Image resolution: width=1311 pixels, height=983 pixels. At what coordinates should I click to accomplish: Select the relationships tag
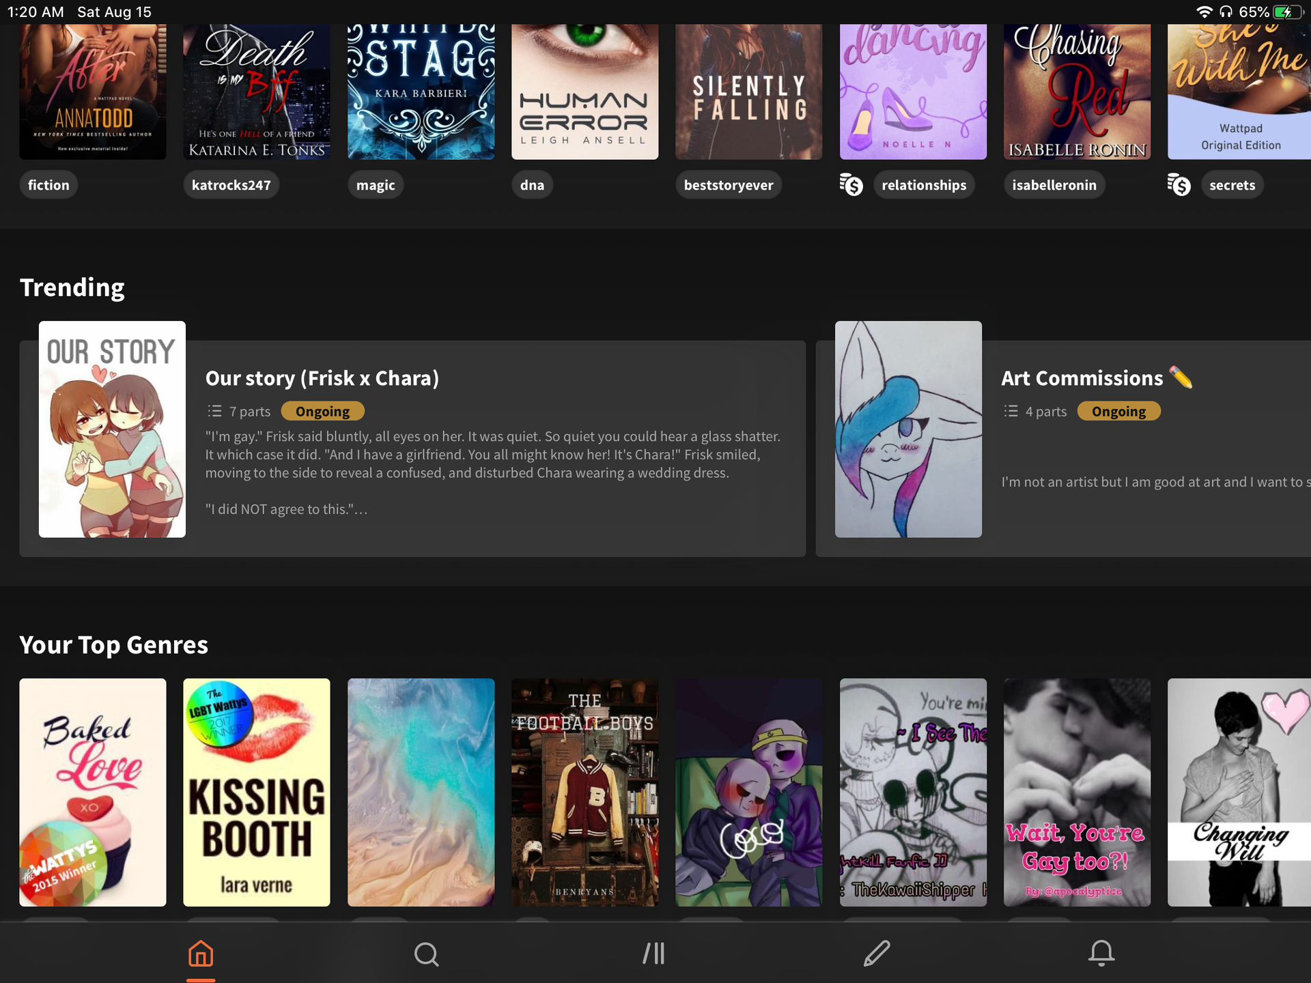[924, 185]
